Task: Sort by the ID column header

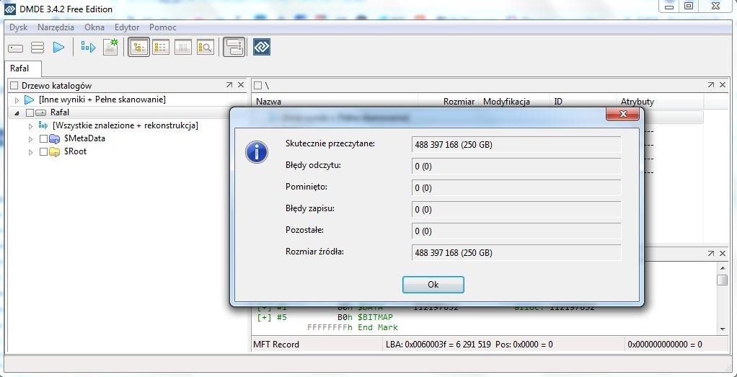Action: [x=583, y=102]
